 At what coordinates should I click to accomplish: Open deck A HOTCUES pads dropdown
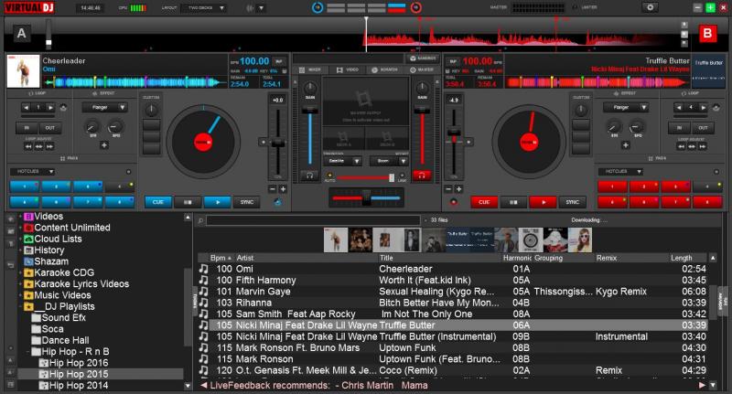tap(33, 172)
